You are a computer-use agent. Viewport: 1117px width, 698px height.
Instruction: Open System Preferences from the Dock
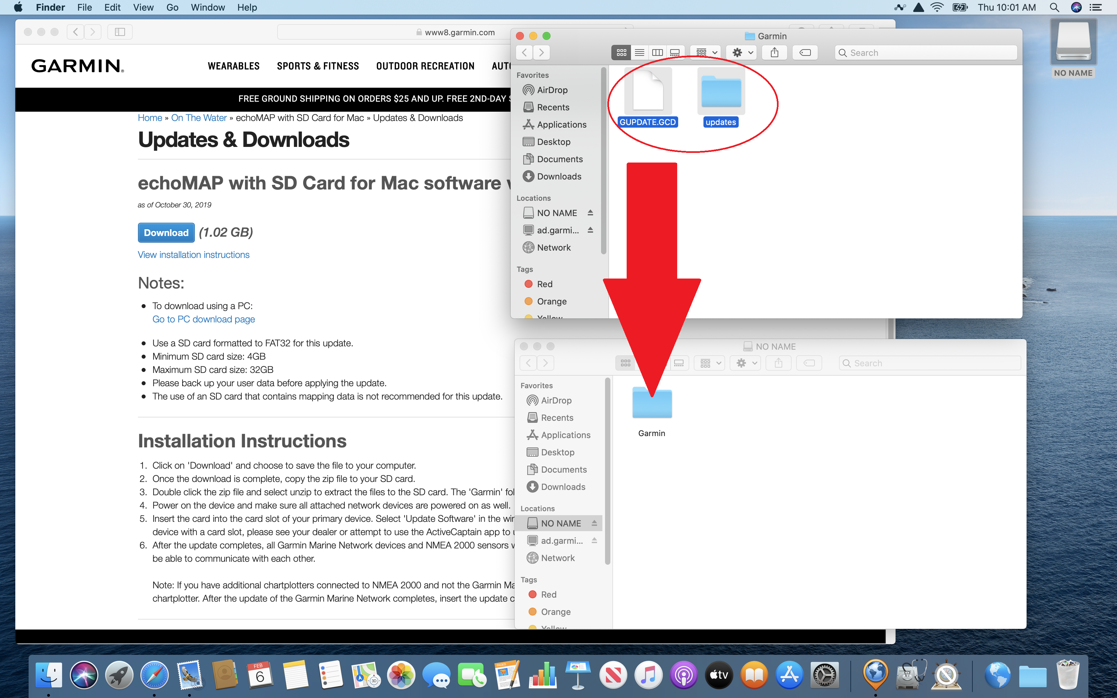(825, 675)
